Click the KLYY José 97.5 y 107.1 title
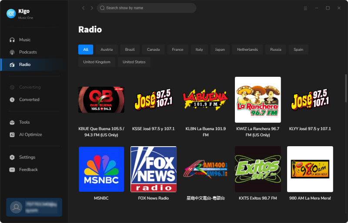348x223 pixels. [x=310, y=129]
